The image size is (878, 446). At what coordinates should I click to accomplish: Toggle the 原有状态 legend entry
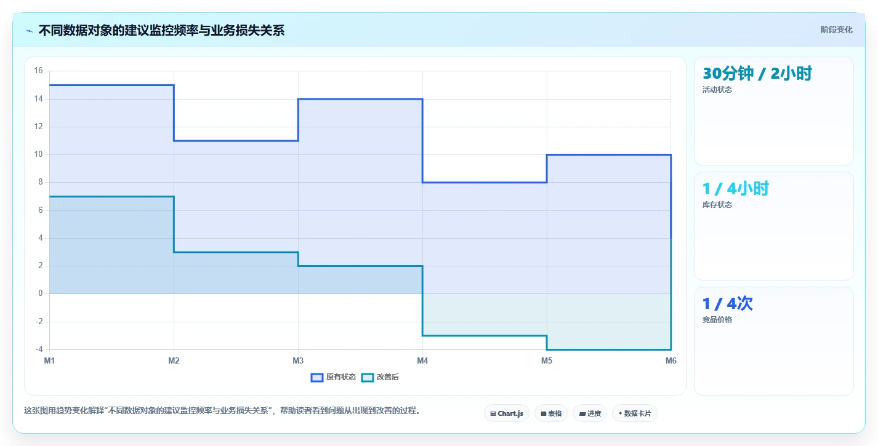pyautogui.click(x=333, y=377)
